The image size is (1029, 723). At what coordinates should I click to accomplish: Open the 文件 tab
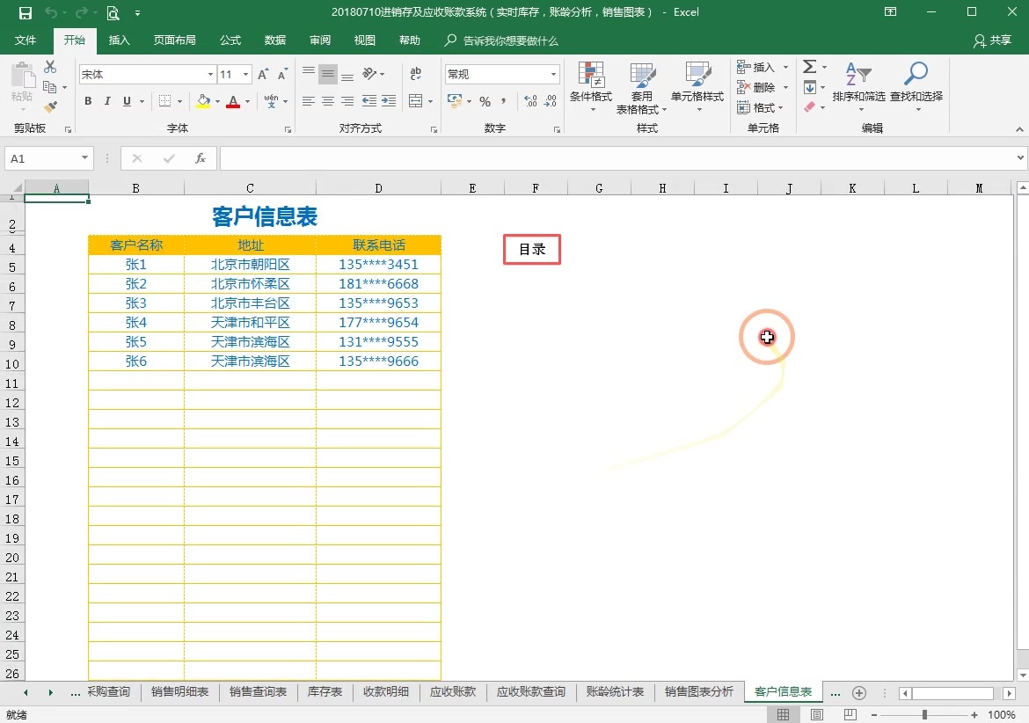click(26, 40)
